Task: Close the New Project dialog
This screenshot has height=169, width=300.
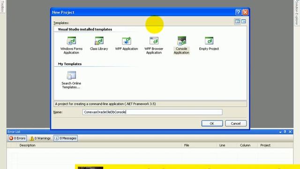Action: [x=245, y=12]
